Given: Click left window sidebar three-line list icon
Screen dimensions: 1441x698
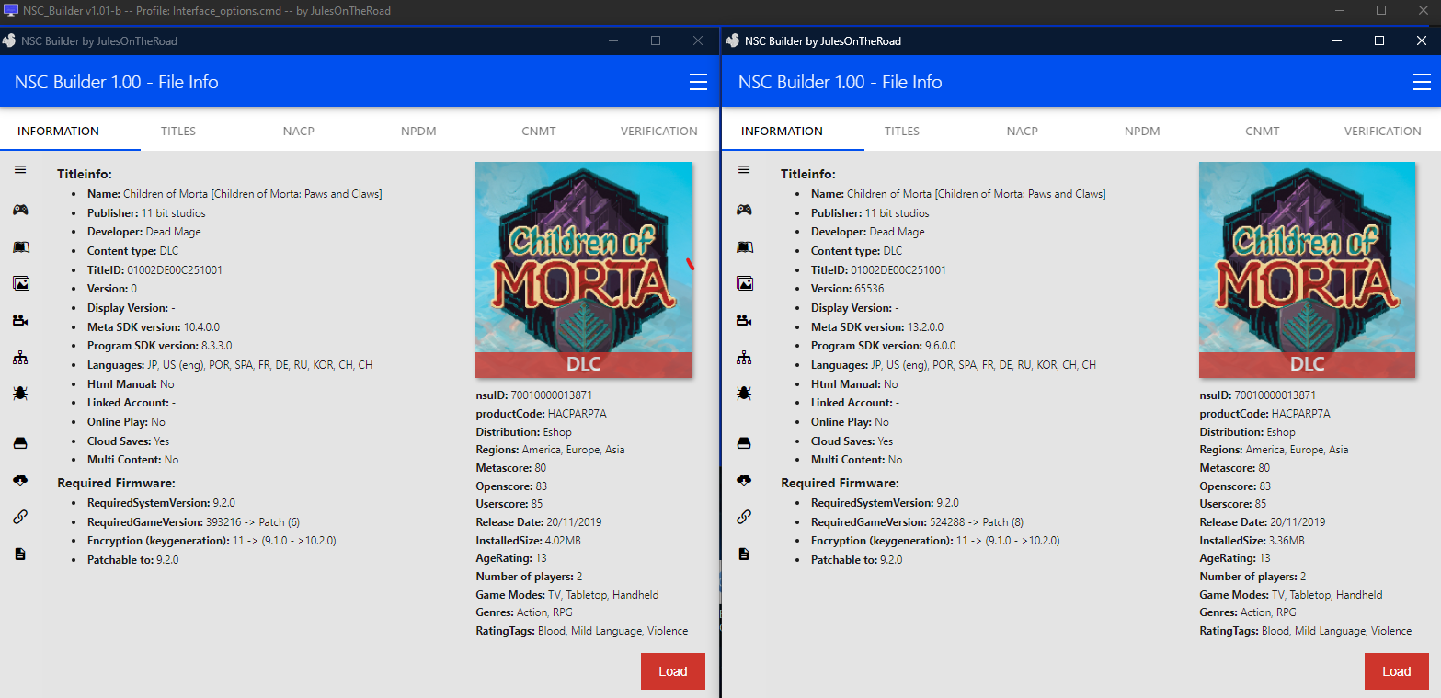Looking at the screenshot, I should (x=20, y=170).
